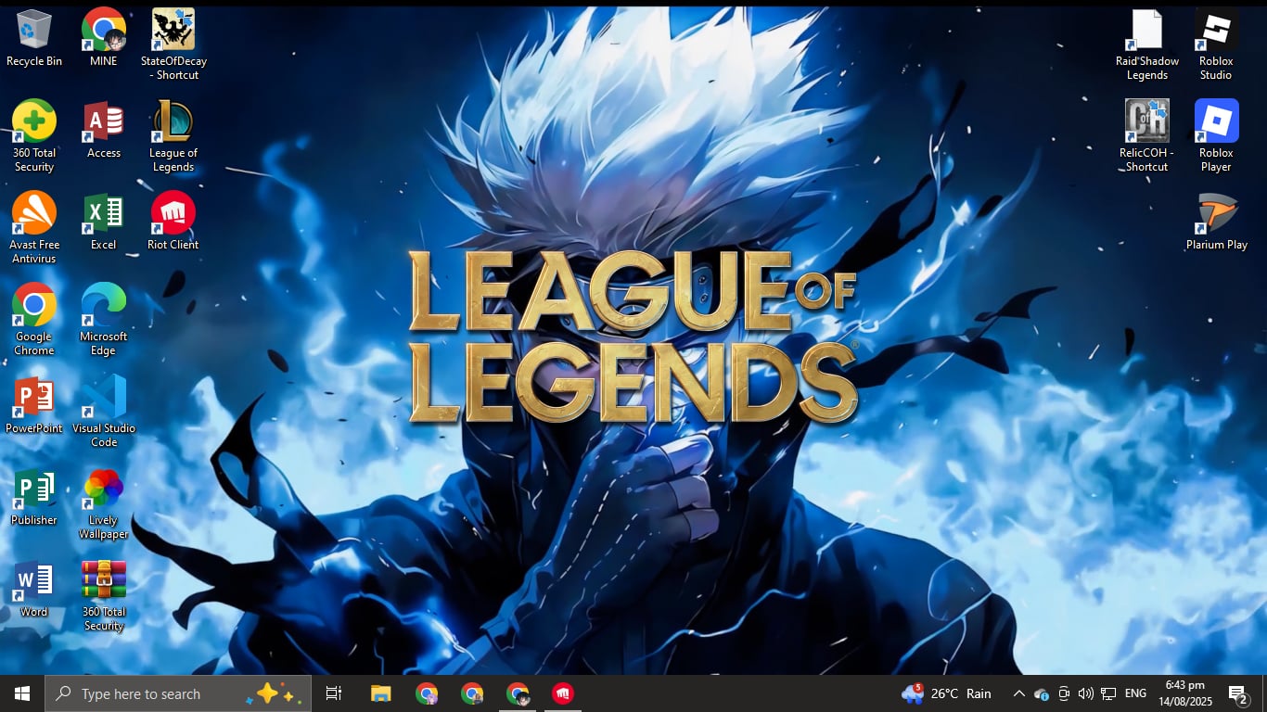The height and width of the screenshot is (712, 1267).
Task: Select the green-plus 360 Total Security icon
Action: tap(34, 136)
